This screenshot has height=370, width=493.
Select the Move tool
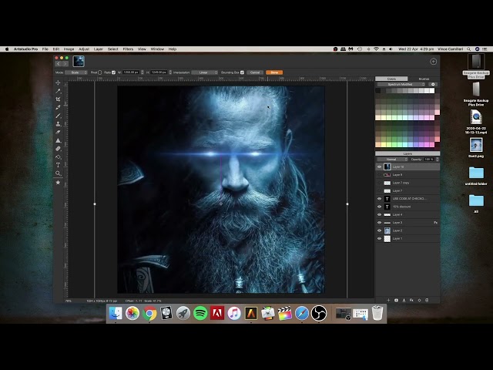coord(59,82)
